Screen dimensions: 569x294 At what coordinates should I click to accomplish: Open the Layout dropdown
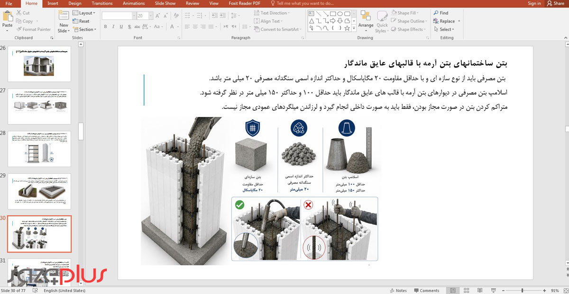click(83, 13)
